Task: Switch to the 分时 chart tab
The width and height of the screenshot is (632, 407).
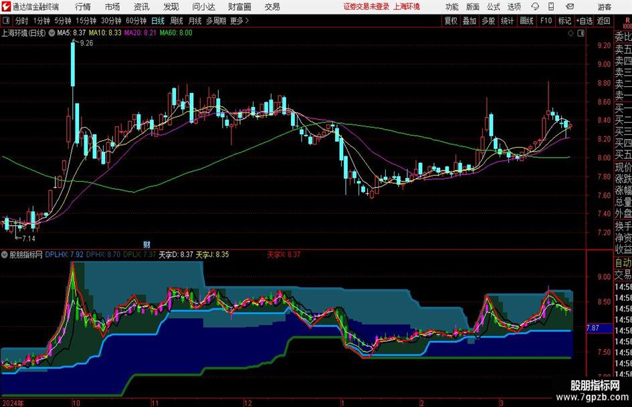Action: point(21,21)
